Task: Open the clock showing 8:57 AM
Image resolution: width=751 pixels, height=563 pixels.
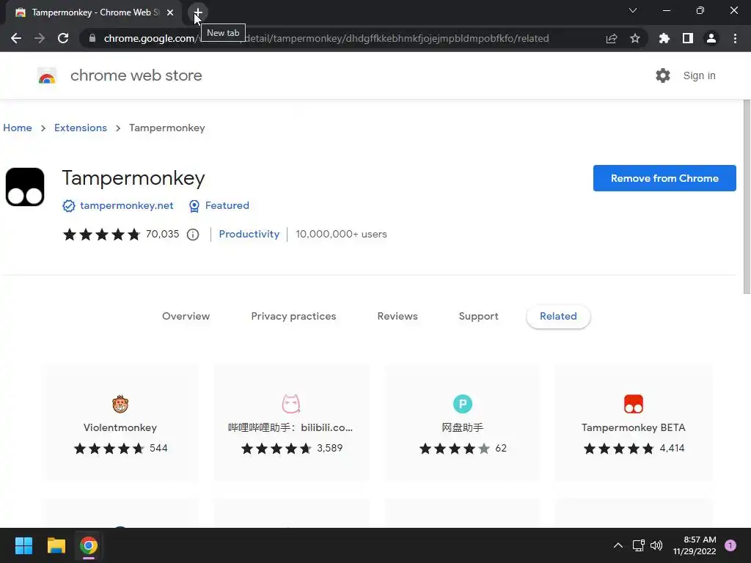Action: click(x=695, y=545)
